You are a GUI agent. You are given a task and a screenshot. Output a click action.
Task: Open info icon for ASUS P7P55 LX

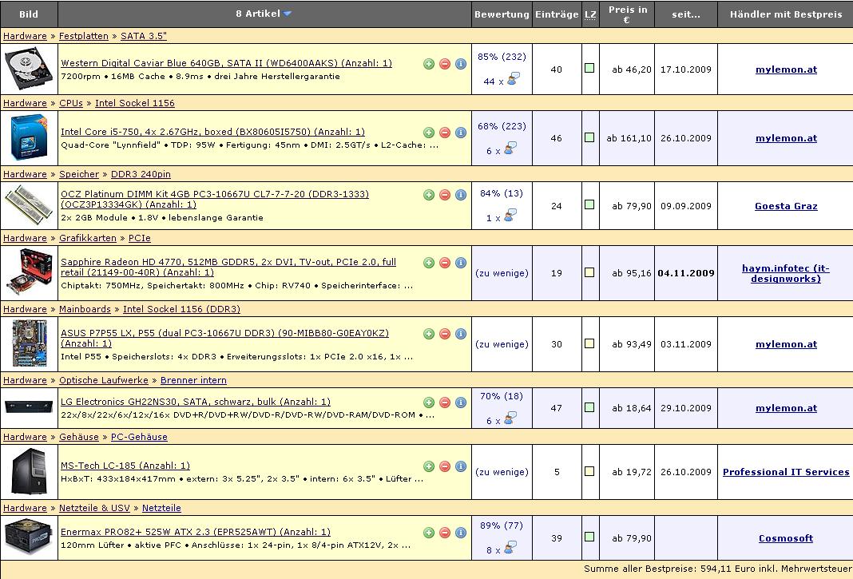[x=460, y=334]
